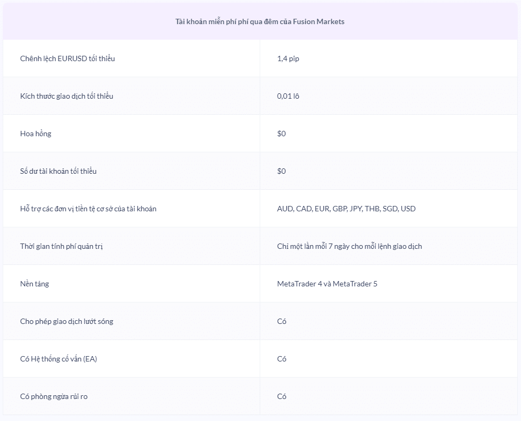521x421 pixels.
Task: Select the 'Thời gian tính phí quản trị' label
Action: [x=61, y=246]
